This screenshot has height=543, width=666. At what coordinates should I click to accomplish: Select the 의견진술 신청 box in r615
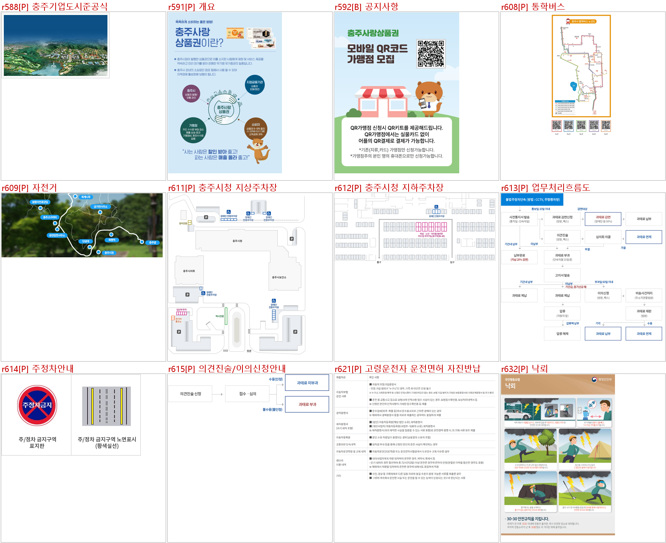click(190, 394)
